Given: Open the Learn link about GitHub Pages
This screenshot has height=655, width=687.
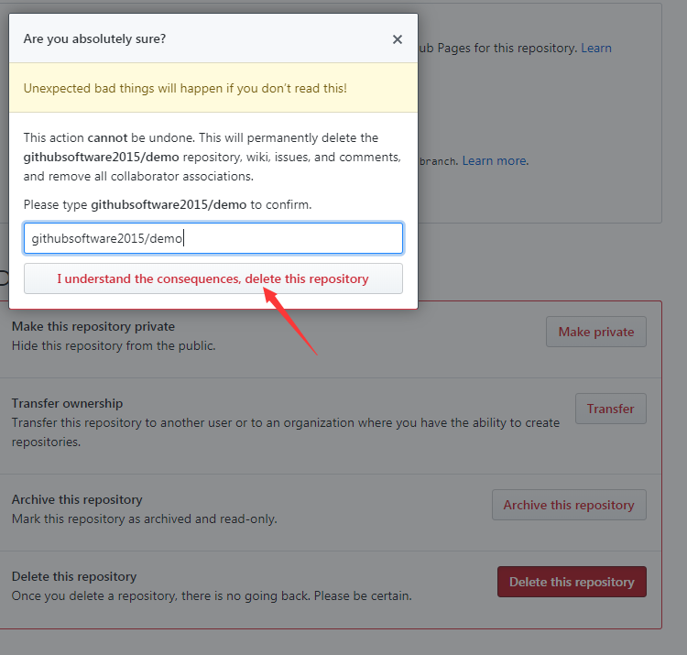Looking at the screenshot, I should point(596,48).
